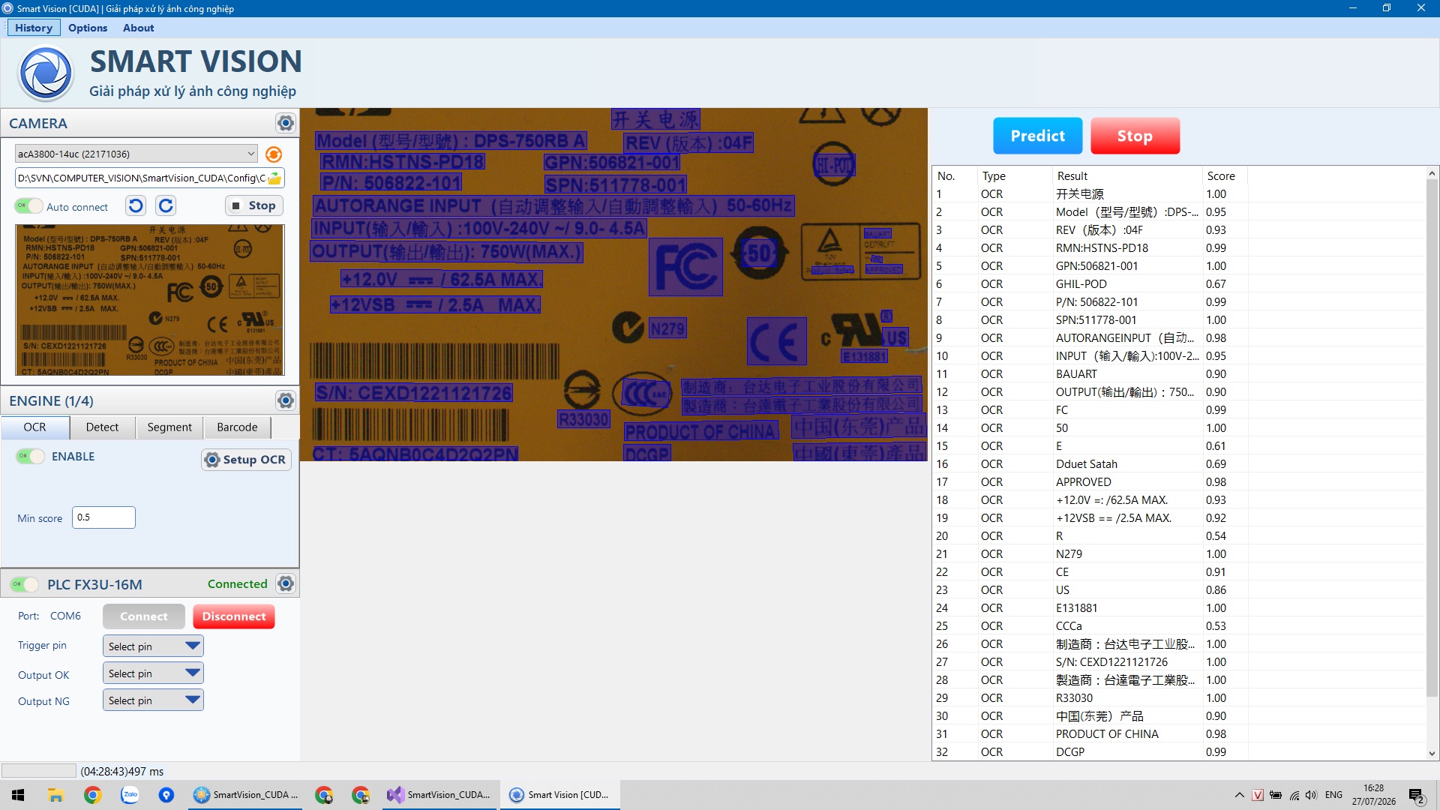Toggle the OCR ENABLE switch
1440x810 pixels.
[30, 456]
